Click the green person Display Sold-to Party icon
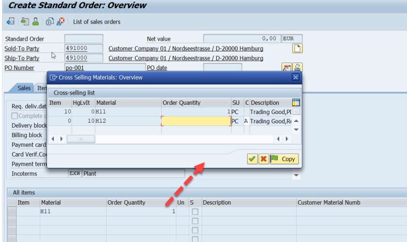This screenshot has height=242, width=407. [35, 21]
